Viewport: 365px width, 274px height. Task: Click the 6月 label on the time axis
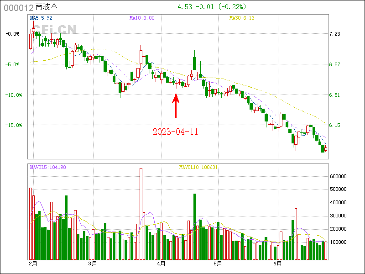coord(277,264)
